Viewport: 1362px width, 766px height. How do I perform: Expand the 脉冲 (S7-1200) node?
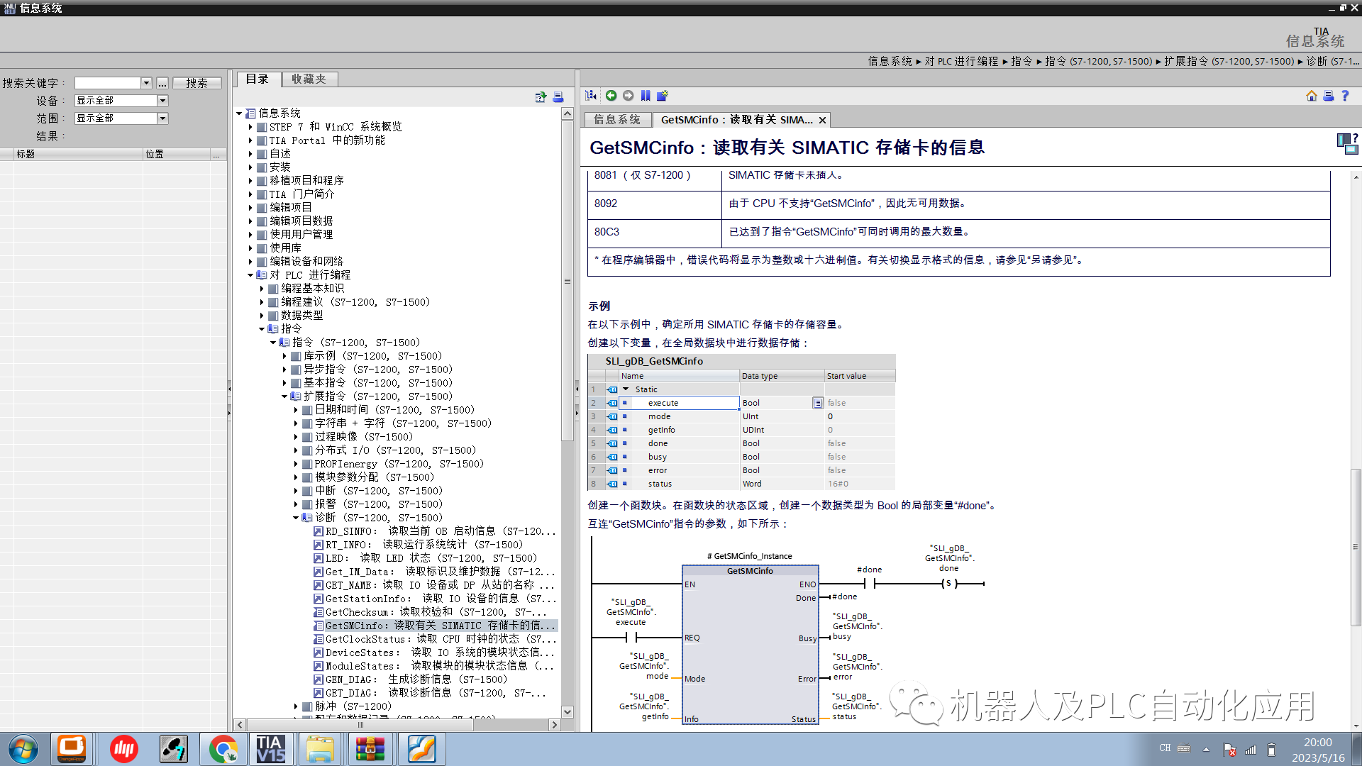click(296, 706)
